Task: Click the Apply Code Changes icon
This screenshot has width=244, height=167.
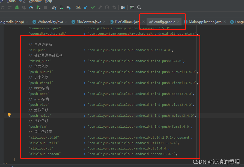Action: click(x=10, y=7)
